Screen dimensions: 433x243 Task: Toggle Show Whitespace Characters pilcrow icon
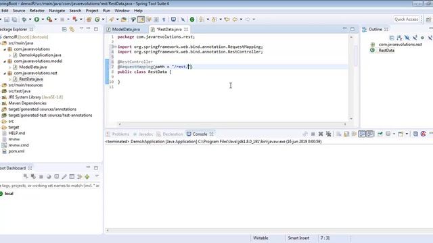click(x=164, y=20)
